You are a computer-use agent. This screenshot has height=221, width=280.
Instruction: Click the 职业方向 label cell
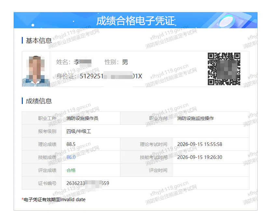(x=146, y=118)
